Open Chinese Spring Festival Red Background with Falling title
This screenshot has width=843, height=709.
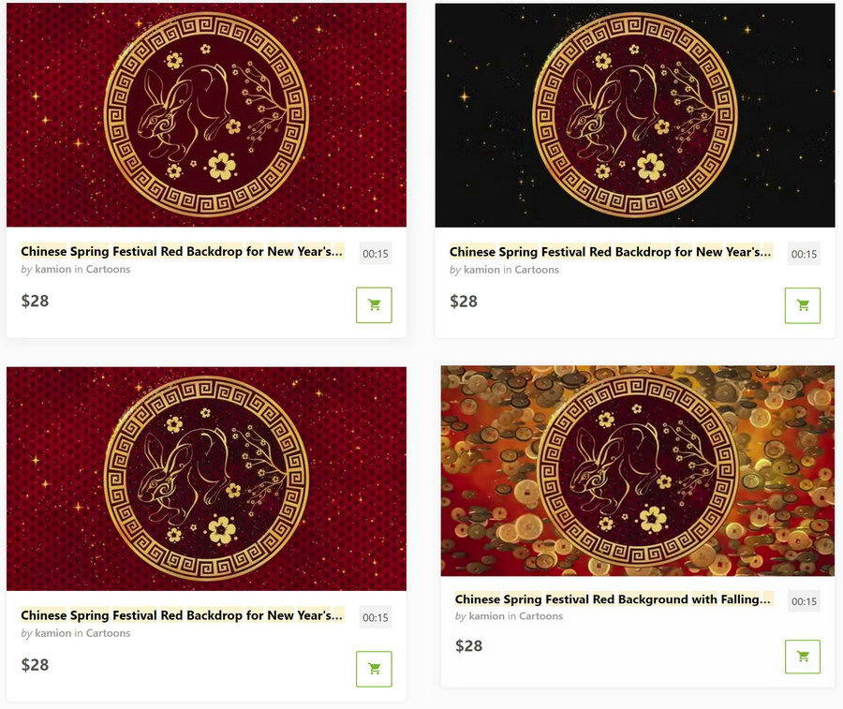pyautogui.click(x=613, y=598)
